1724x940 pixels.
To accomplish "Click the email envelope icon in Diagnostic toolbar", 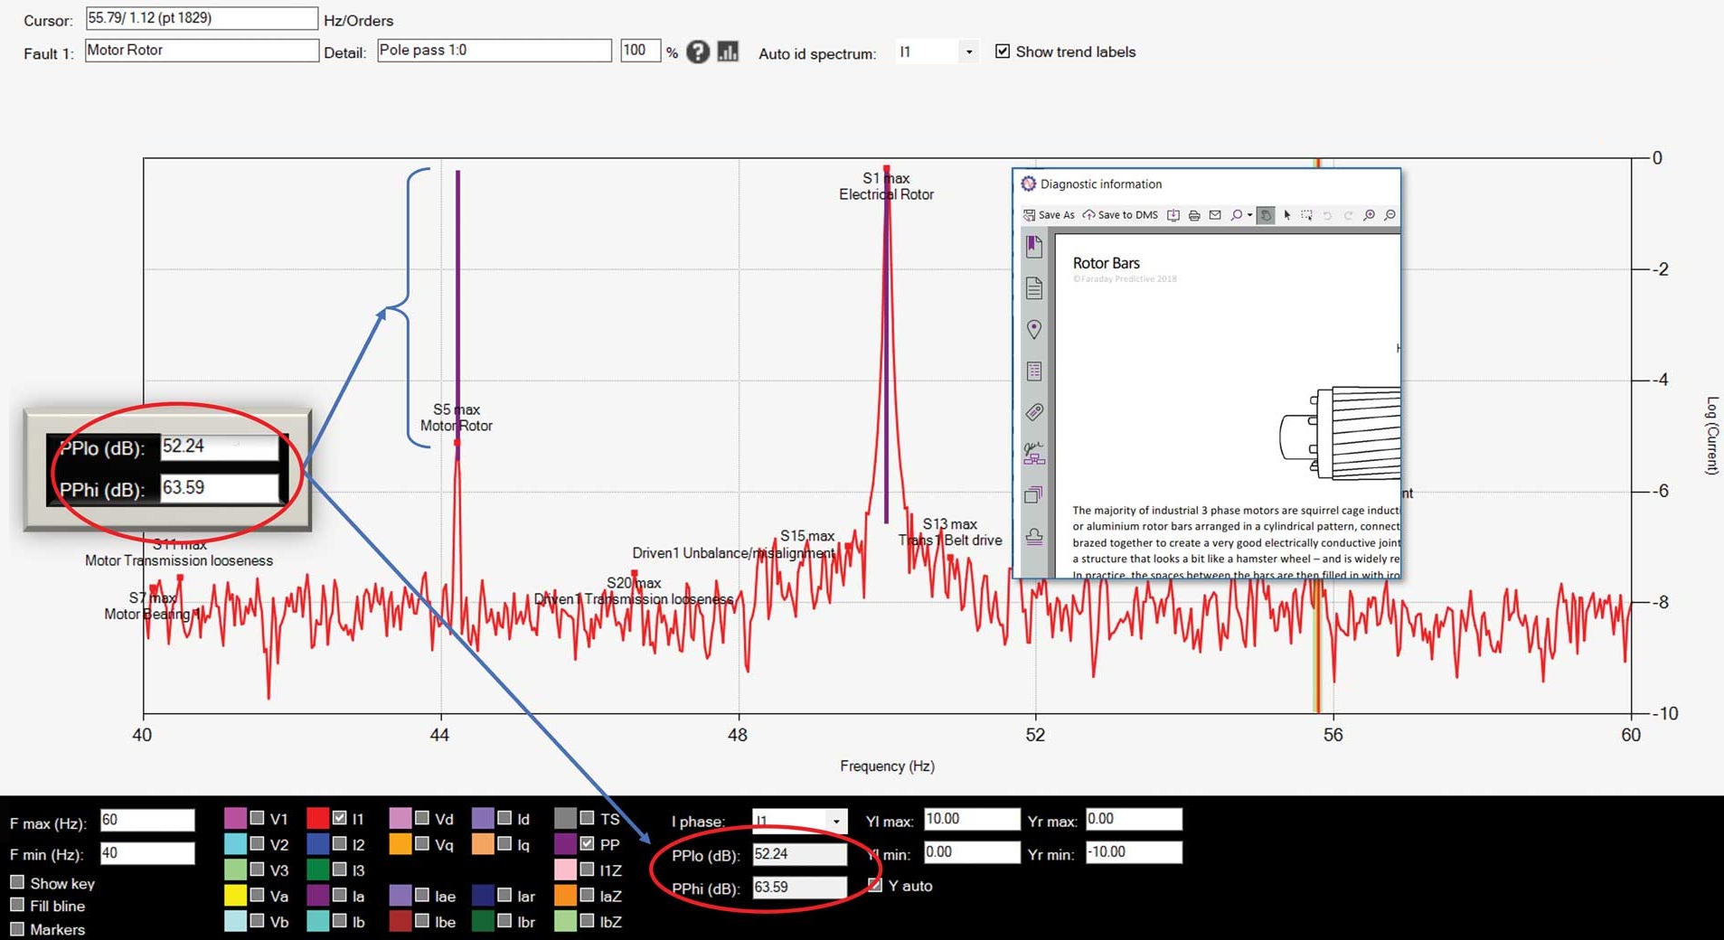I will (x=1215, y=215).
